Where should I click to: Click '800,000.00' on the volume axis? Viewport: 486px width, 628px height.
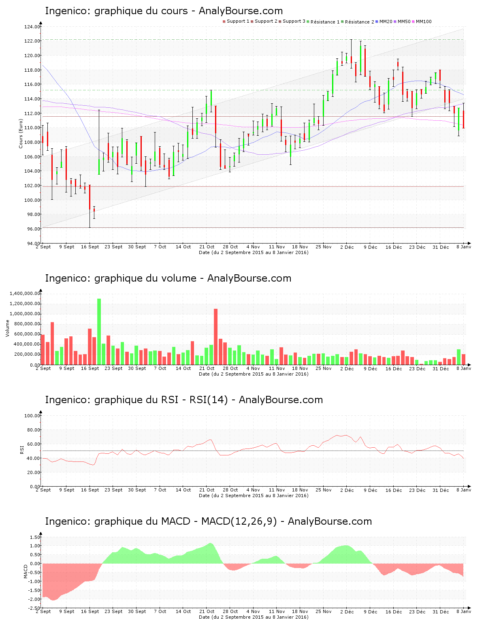[28, 324]
